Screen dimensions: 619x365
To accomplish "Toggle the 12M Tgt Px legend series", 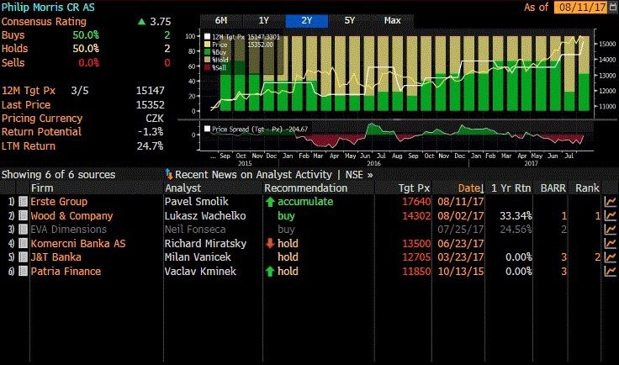I will coord(207,37).
